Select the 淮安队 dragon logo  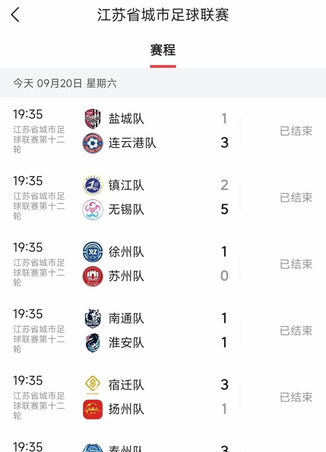click(93, 343)
